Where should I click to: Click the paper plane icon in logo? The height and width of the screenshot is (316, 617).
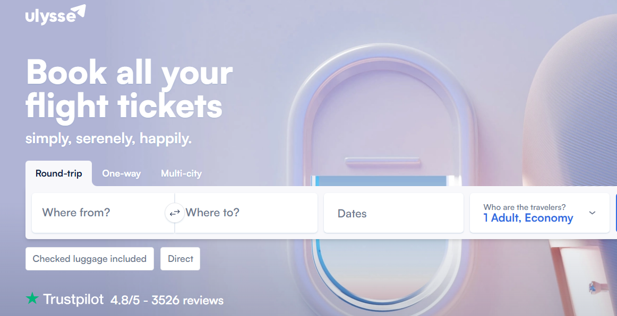78,12
